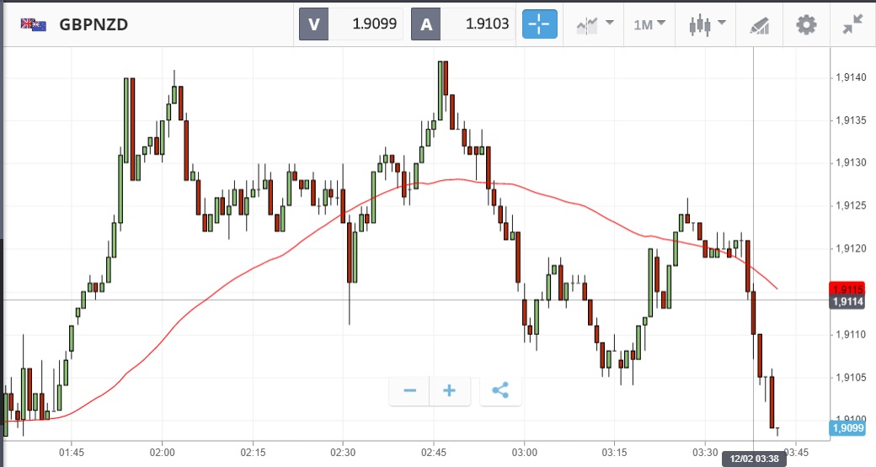Image resolution: width=876 pixels, height=467 pixels.
Task: Select the drawing tools icon
Action: (759, 24)
